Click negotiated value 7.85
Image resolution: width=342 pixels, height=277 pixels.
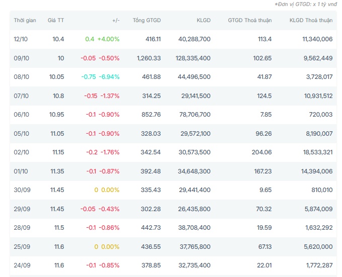266,115
